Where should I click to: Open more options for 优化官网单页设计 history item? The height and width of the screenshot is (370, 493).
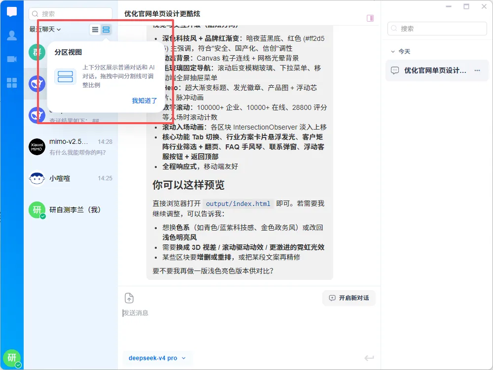click(477, 70)
